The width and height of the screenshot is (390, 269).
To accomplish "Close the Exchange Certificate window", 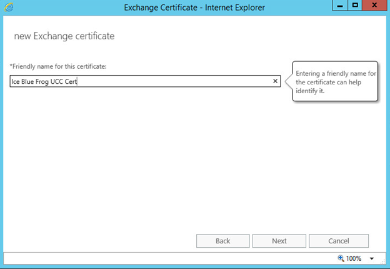I will 375,6.
